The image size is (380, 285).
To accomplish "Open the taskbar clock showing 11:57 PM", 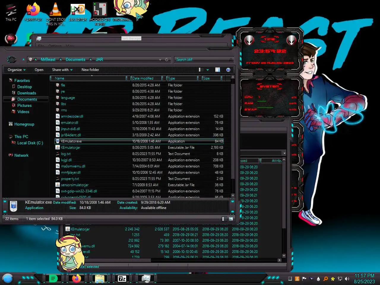I will pos(364,278).
